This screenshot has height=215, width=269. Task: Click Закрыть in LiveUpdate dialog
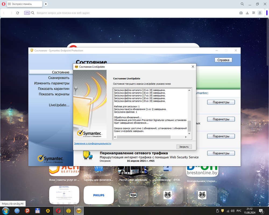[184, 147]
